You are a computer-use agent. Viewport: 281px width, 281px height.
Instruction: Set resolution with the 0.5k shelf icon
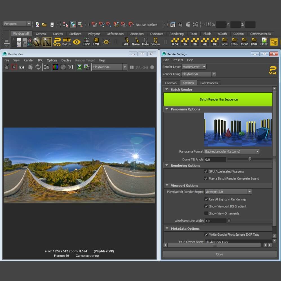click(175, 42)
